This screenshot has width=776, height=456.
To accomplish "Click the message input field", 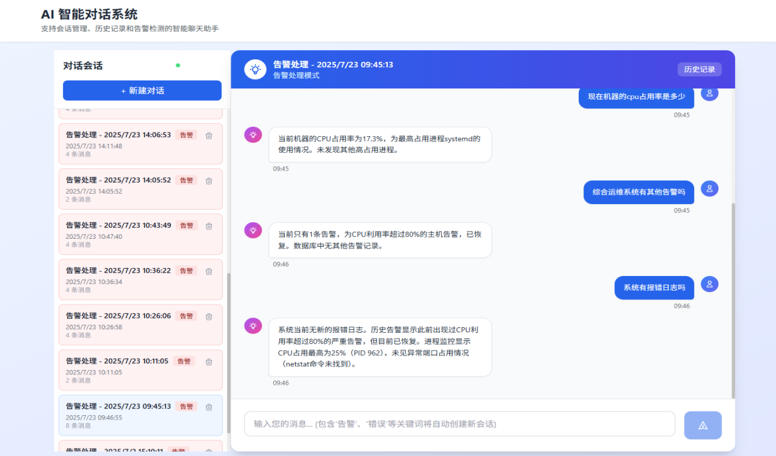I will (x=459, y=424).
